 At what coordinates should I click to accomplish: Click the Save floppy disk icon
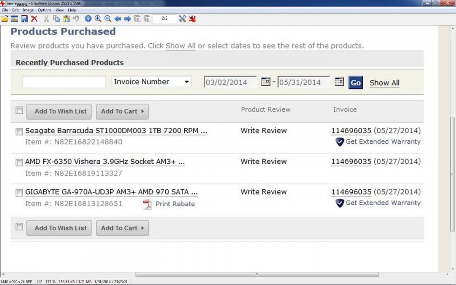[x=24, y=19]
